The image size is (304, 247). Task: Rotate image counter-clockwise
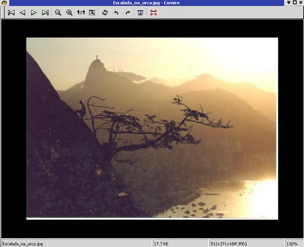coord(117,13)
